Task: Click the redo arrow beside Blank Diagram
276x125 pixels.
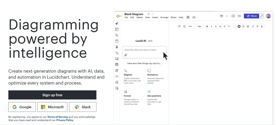Action: click(x=153, y=14)
